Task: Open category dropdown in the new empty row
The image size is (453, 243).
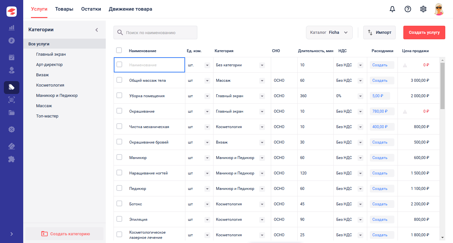Action: point(262,65)
